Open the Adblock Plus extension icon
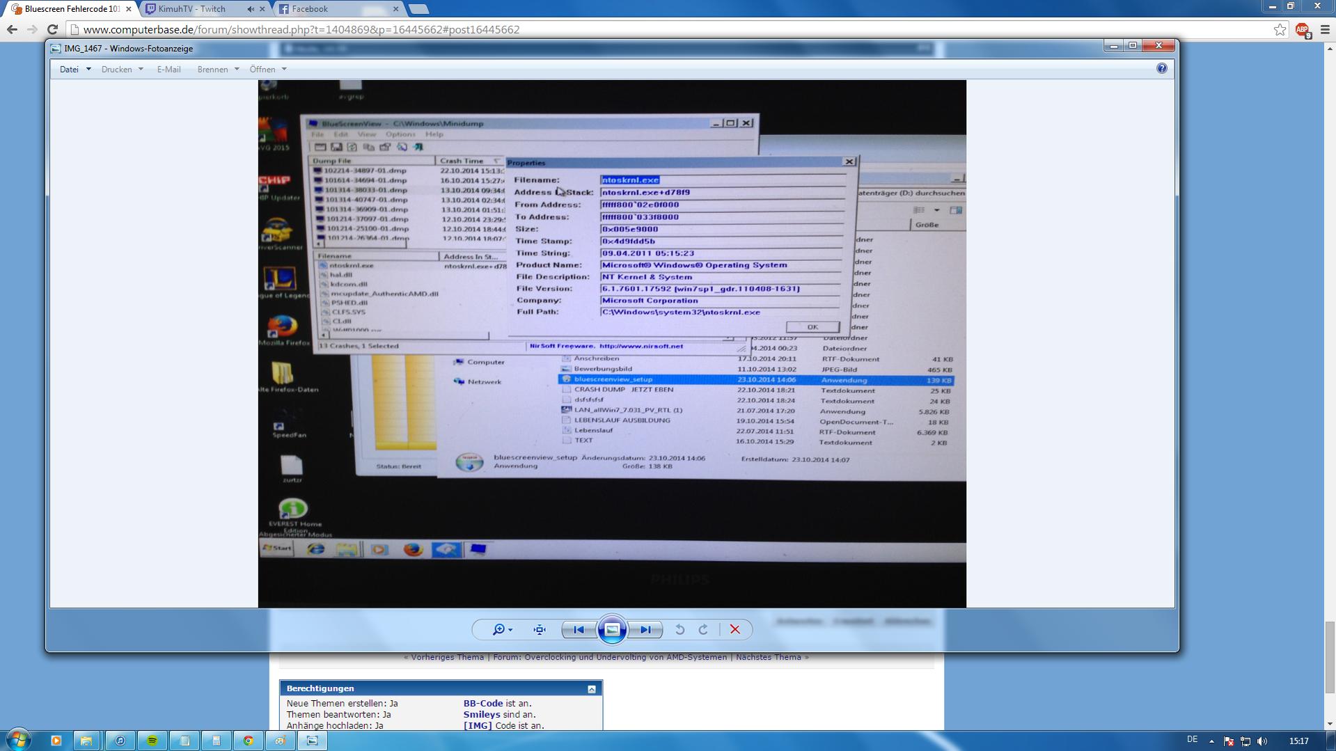Viewport: 1336px width, 751px height. coord(1303,30)
